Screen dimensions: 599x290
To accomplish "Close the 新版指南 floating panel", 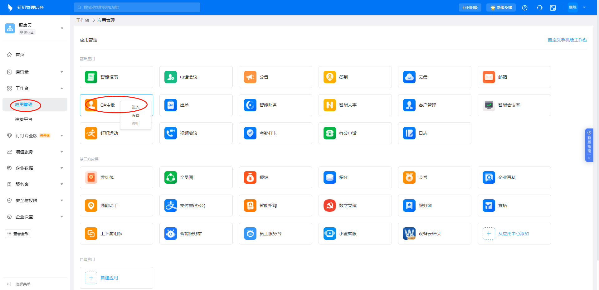I will coord(589,158).
